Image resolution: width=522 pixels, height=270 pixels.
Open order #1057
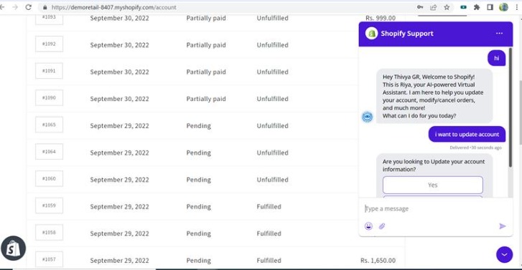point(49,259)
